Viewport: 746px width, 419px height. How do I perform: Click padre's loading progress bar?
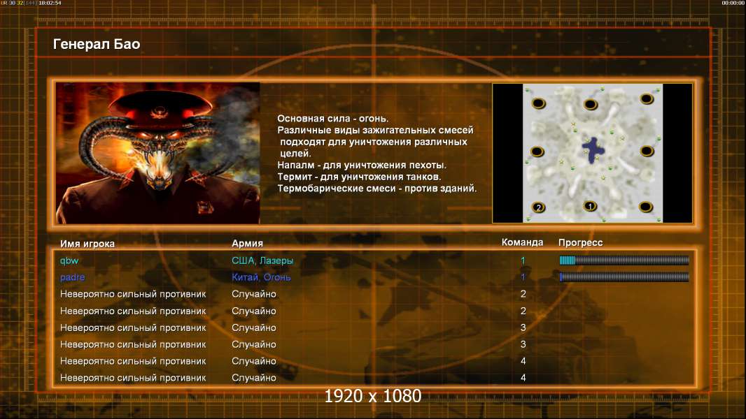pyautogui.click(x=624, y=277)
